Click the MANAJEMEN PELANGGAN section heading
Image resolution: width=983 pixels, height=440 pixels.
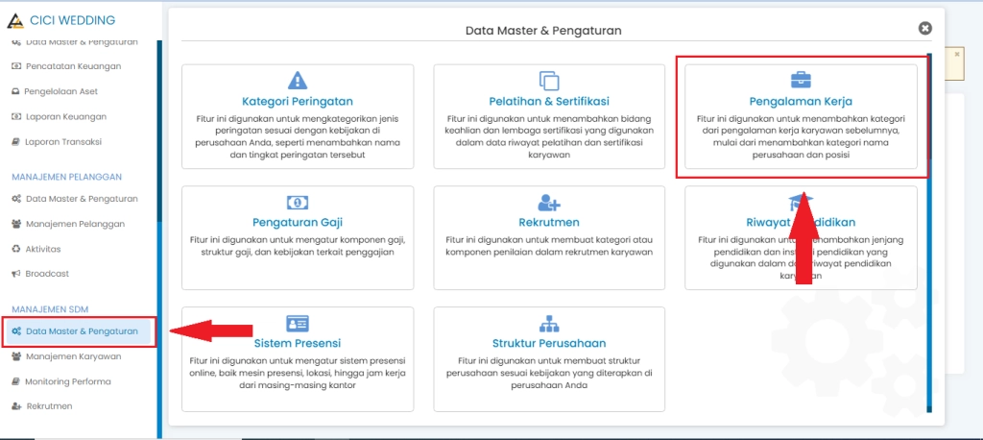(66, 177)
